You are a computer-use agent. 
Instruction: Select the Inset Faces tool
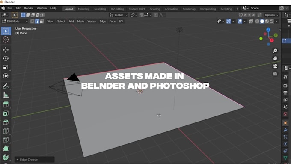(6, 113)
